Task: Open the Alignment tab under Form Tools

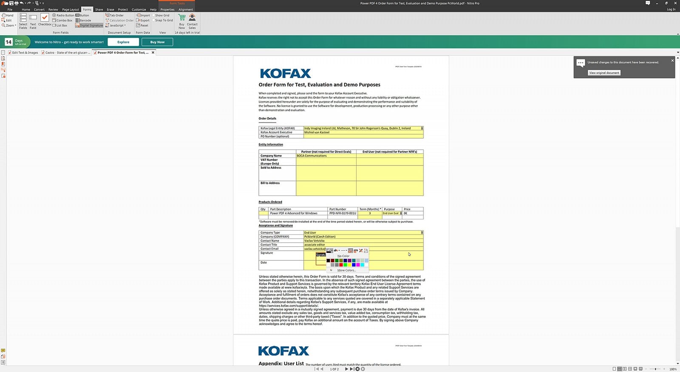Action: pos(186,9)
